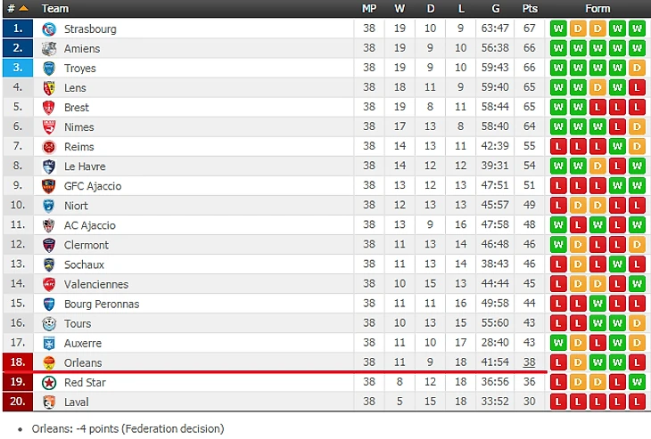Open the Amiens team link
Image resolution: width=651 pixels, height=439 pixels.
[82, 48]
